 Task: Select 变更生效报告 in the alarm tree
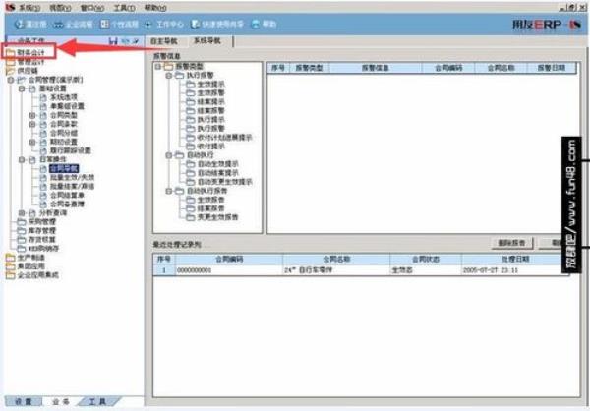(218, 217)
